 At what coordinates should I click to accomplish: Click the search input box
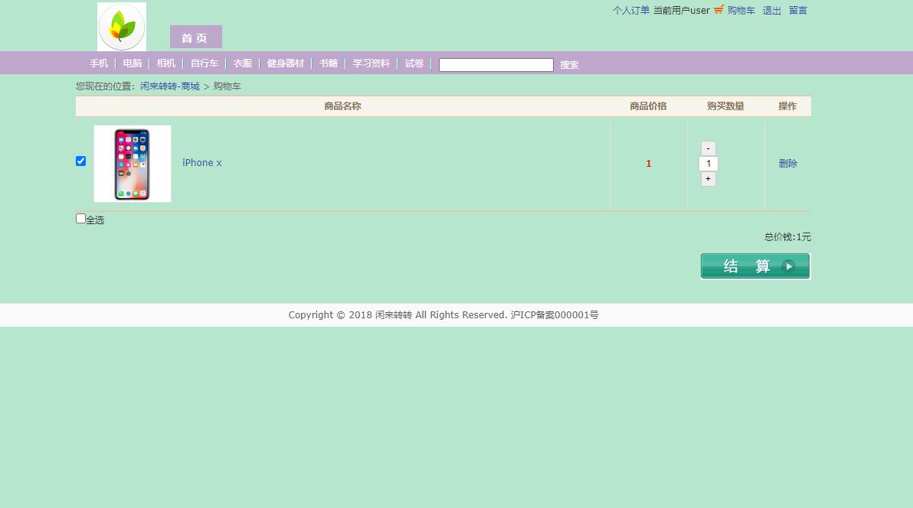tap(496, 64)
